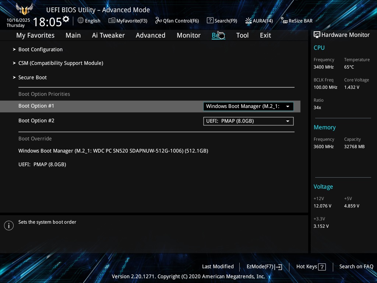Screen dimensions: 377x283
Task: Click the Ratio value 34x
Action: (x=317, y=108)
